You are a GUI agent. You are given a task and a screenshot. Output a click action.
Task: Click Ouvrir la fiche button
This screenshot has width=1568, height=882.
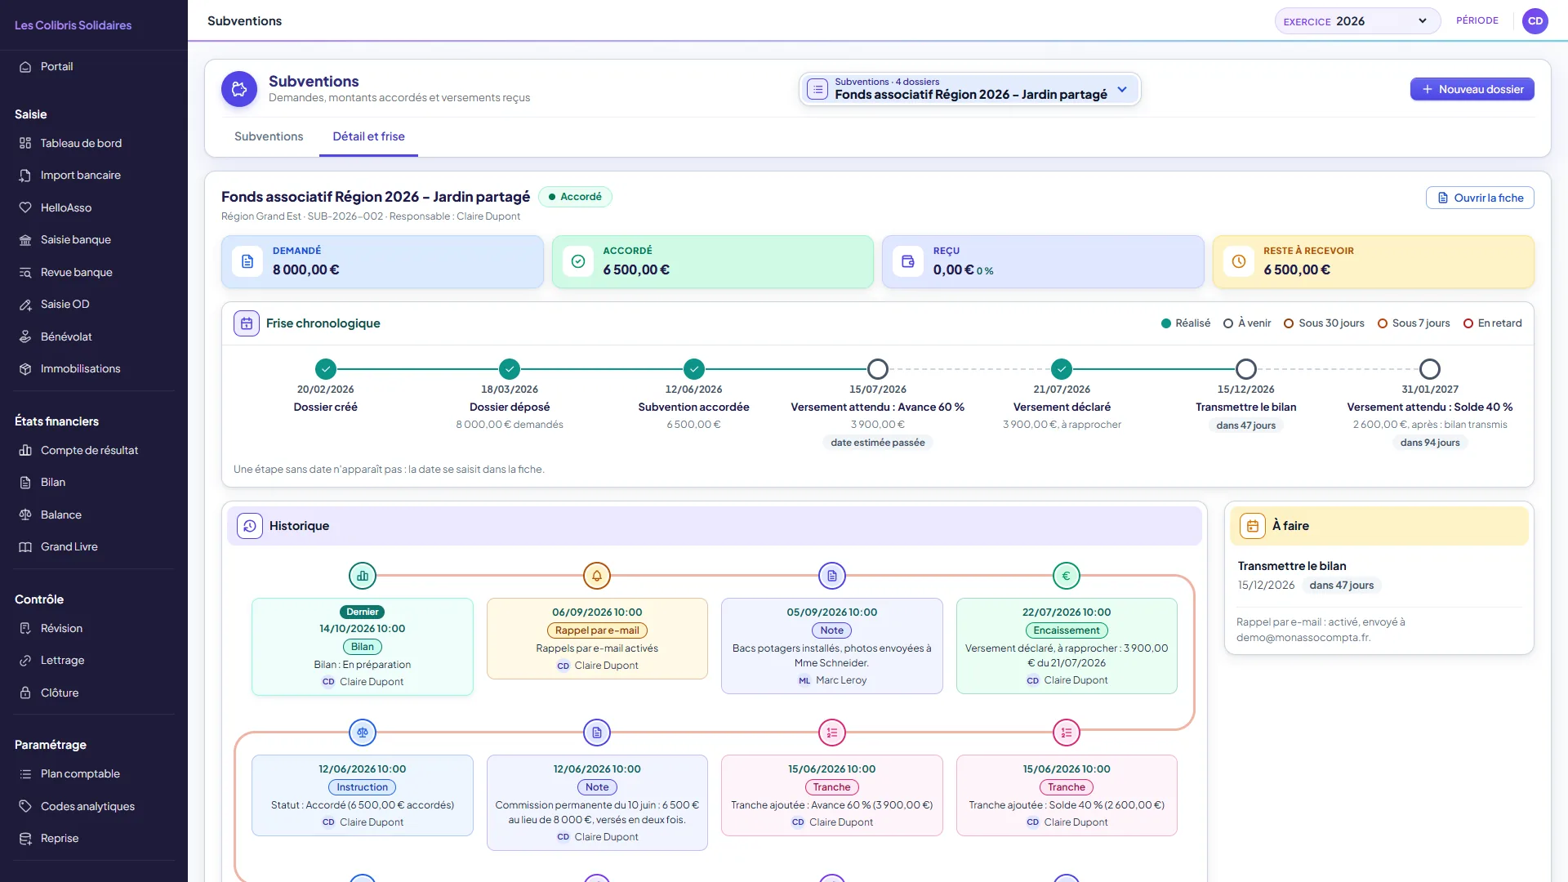(1480, 198)
